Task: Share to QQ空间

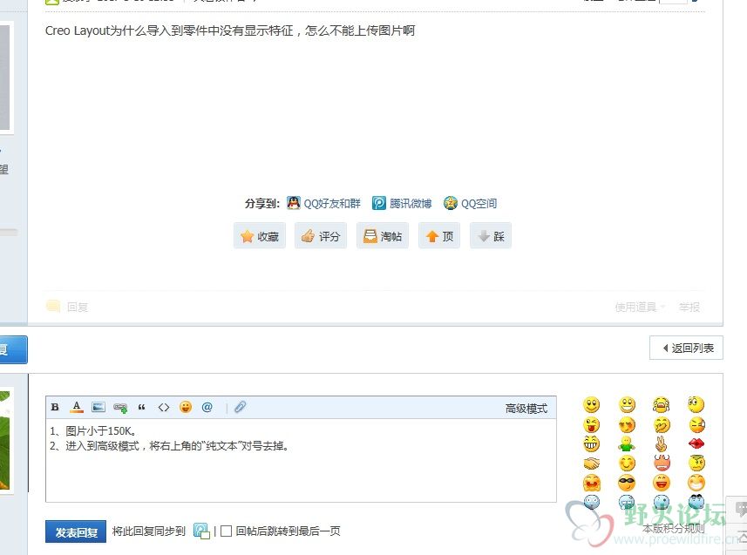Action: (x=470, y=203)
